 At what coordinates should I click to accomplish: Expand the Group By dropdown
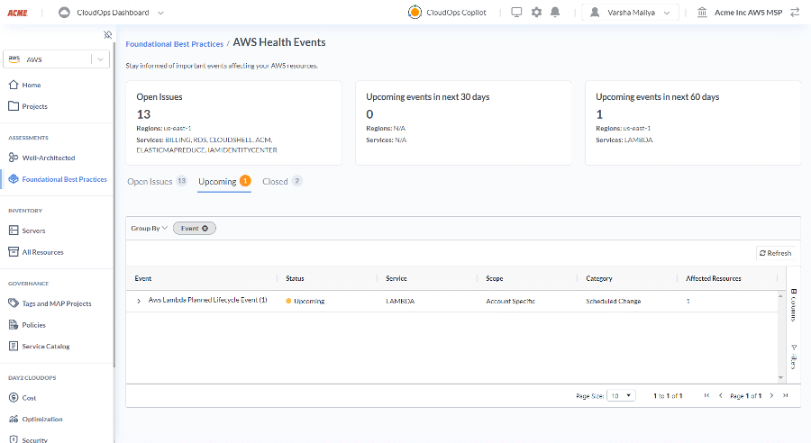[149, 229]
